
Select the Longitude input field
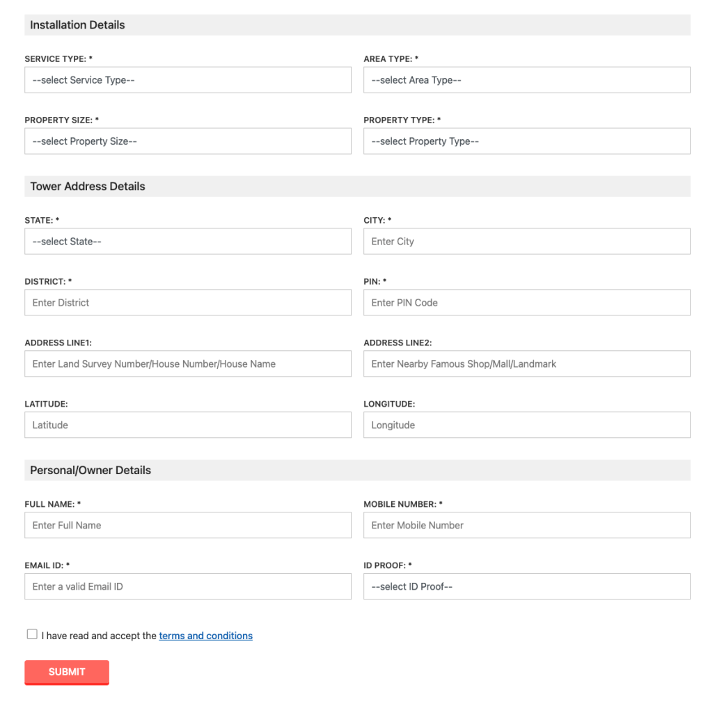526,425
